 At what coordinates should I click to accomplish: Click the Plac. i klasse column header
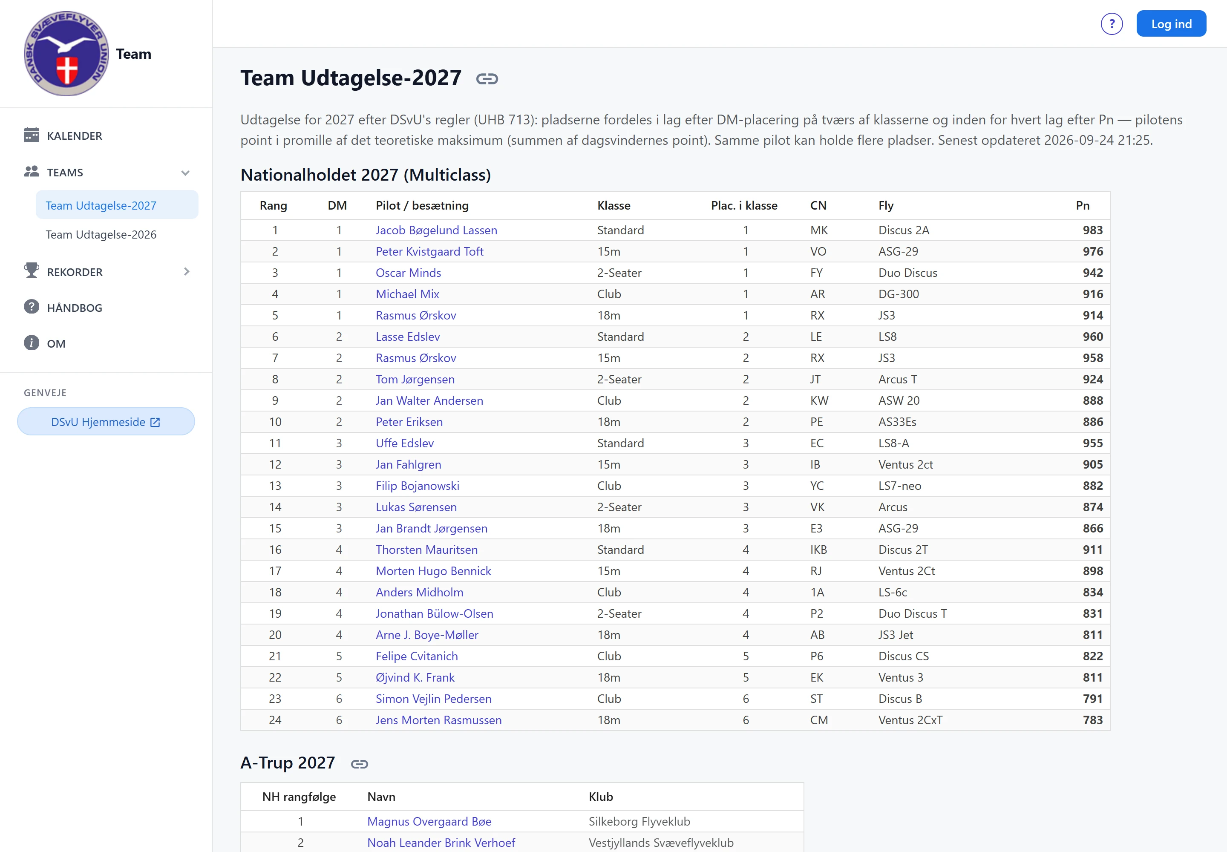[x=744, y=206]
